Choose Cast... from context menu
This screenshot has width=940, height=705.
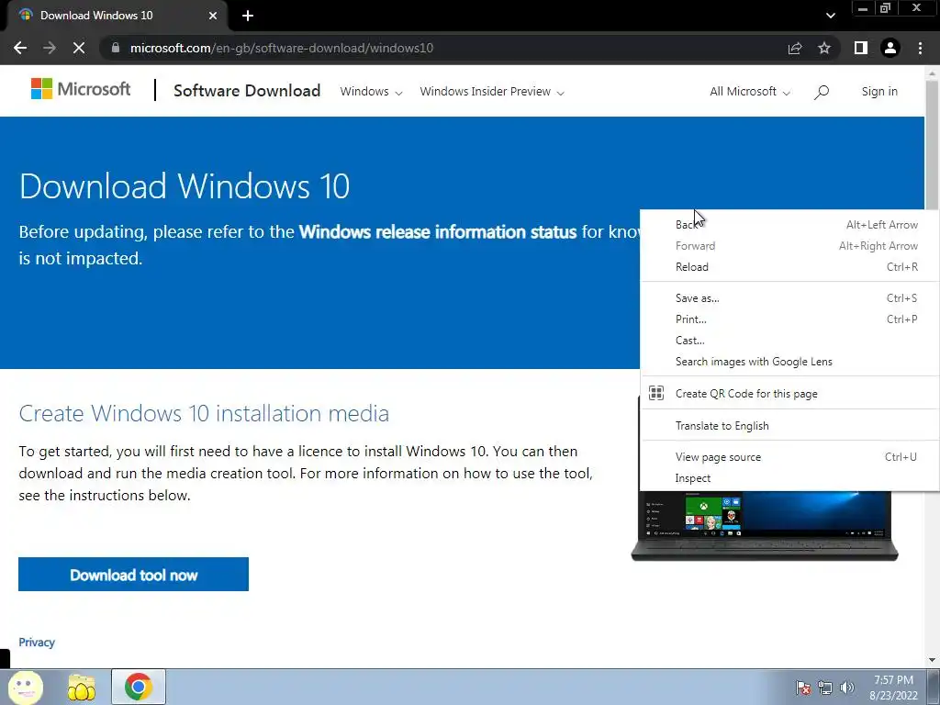tap(790, 340)
